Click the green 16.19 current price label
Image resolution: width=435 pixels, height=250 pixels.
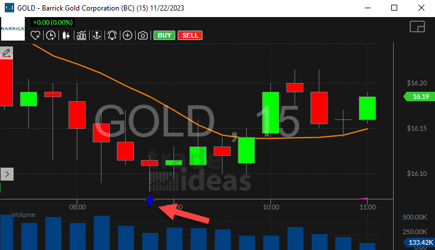417,96
